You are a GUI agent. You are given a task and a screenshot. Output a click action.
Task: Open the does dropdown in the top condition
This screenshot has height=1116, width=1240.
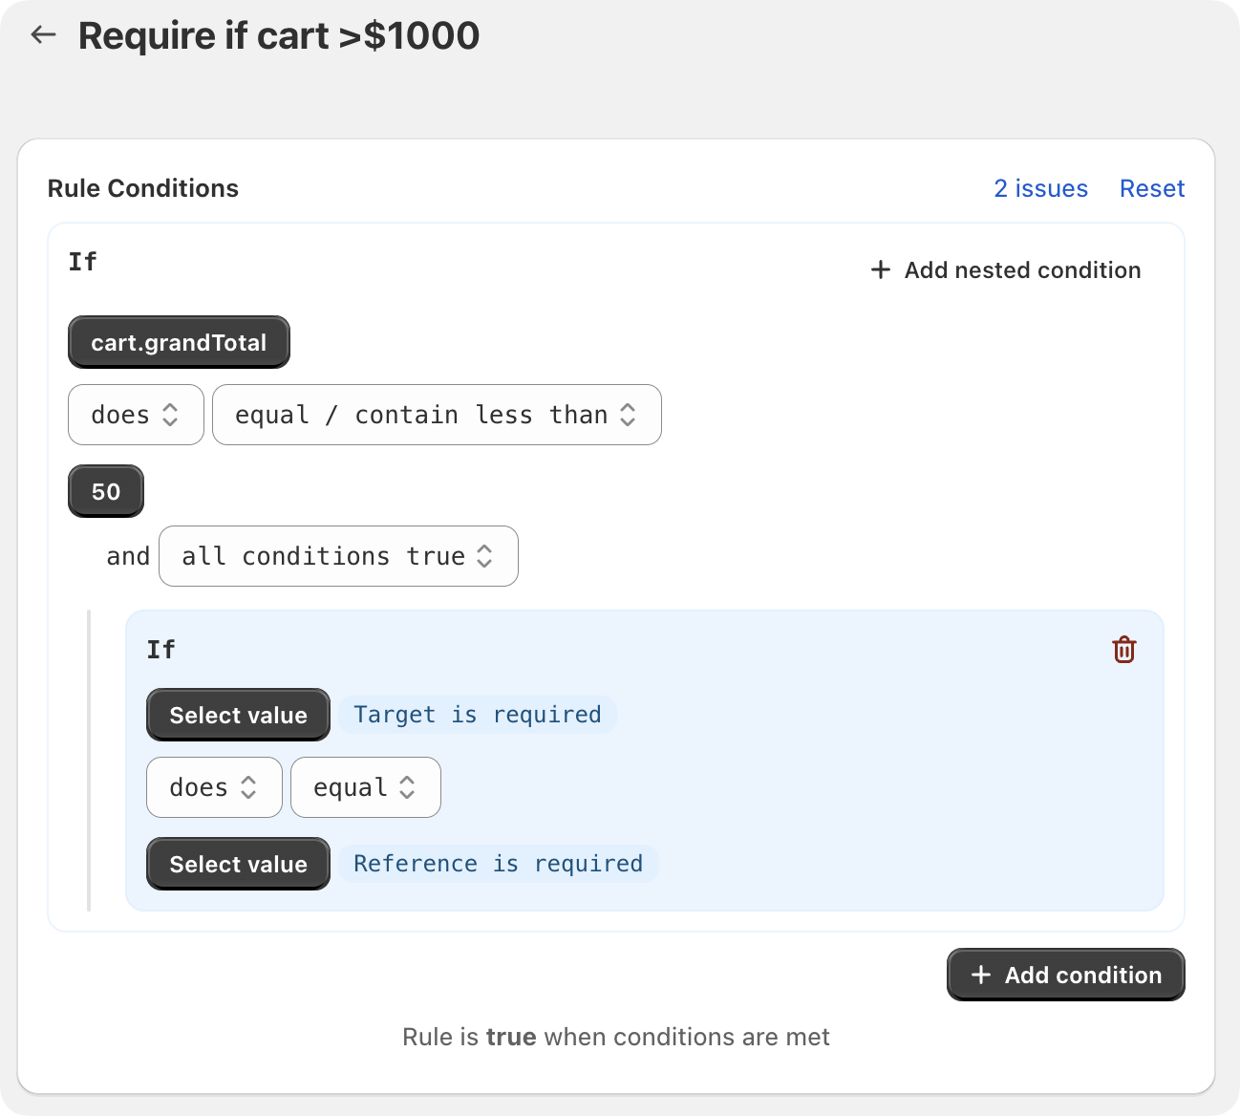click(x=135, y=415)
